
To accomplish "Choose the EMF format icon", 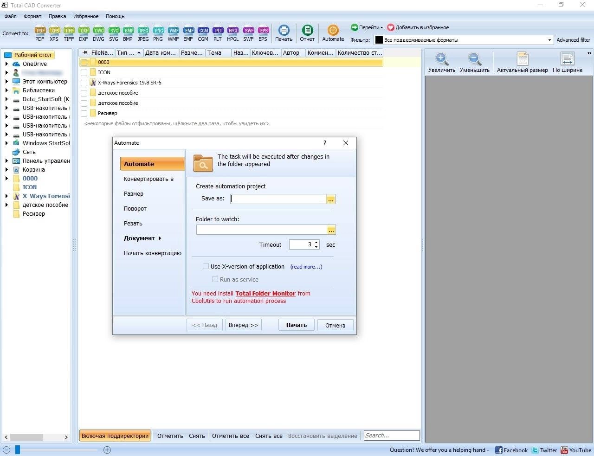I will click(188, 33).
